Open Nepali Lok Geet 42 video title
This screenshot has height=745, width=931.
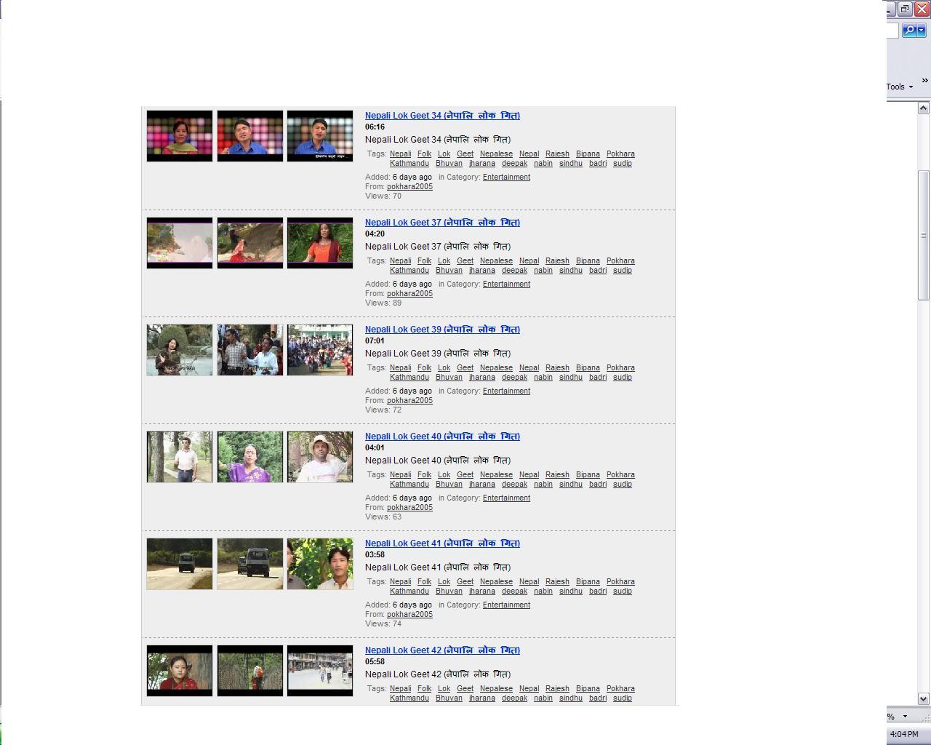[x=442, y=650]
